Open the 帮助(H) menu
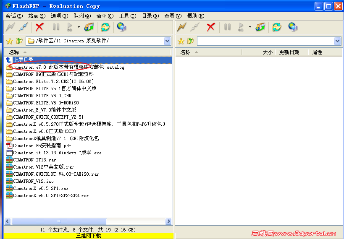This screenshot has height=239, width=344. tap(196, 16)
